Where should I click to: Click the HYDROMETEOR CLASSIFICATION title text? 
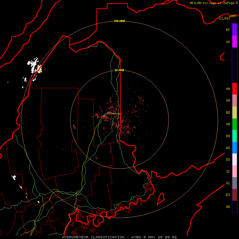93,237
